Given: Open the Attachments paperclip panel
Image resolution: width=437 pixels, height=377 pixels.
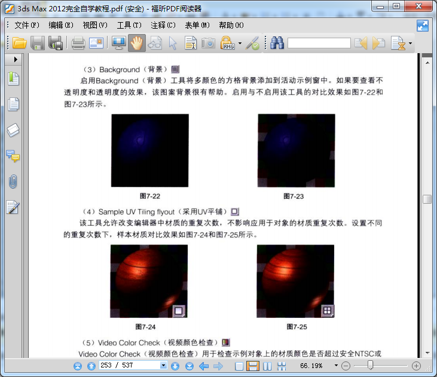Looking at the screenshot, I should (x=13, y=182).
